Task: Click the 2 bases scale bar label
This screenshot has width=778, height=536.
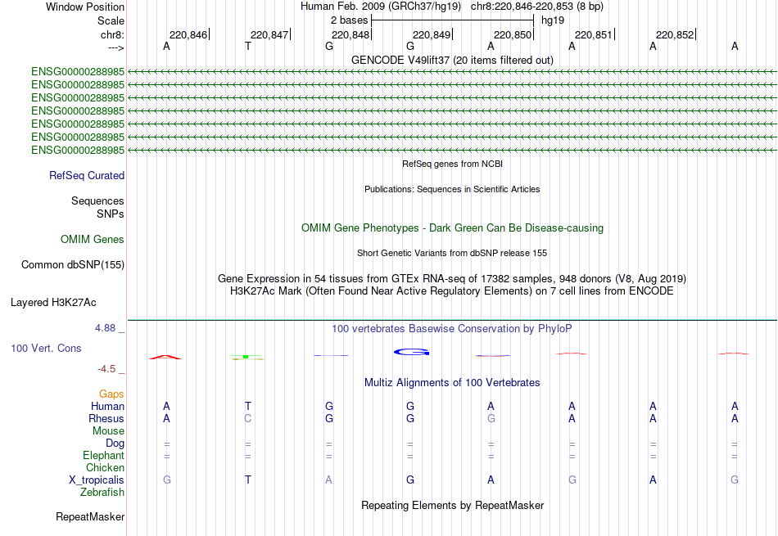Action: pos(350,20)
